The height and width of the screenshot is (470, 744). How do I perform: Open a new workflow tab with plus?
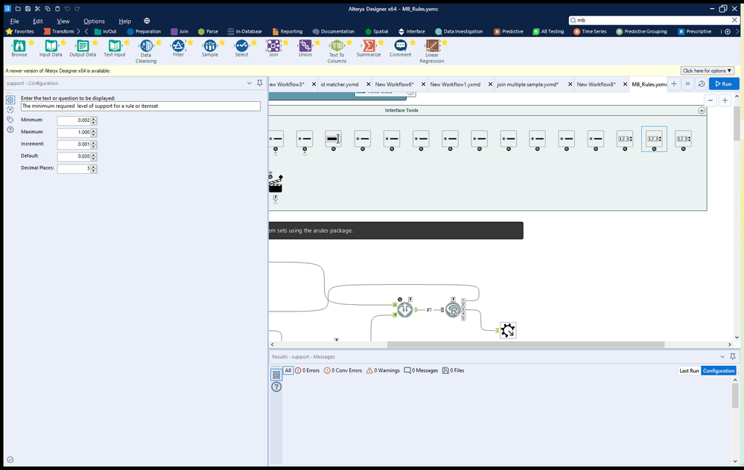click(x=674, y=84)
